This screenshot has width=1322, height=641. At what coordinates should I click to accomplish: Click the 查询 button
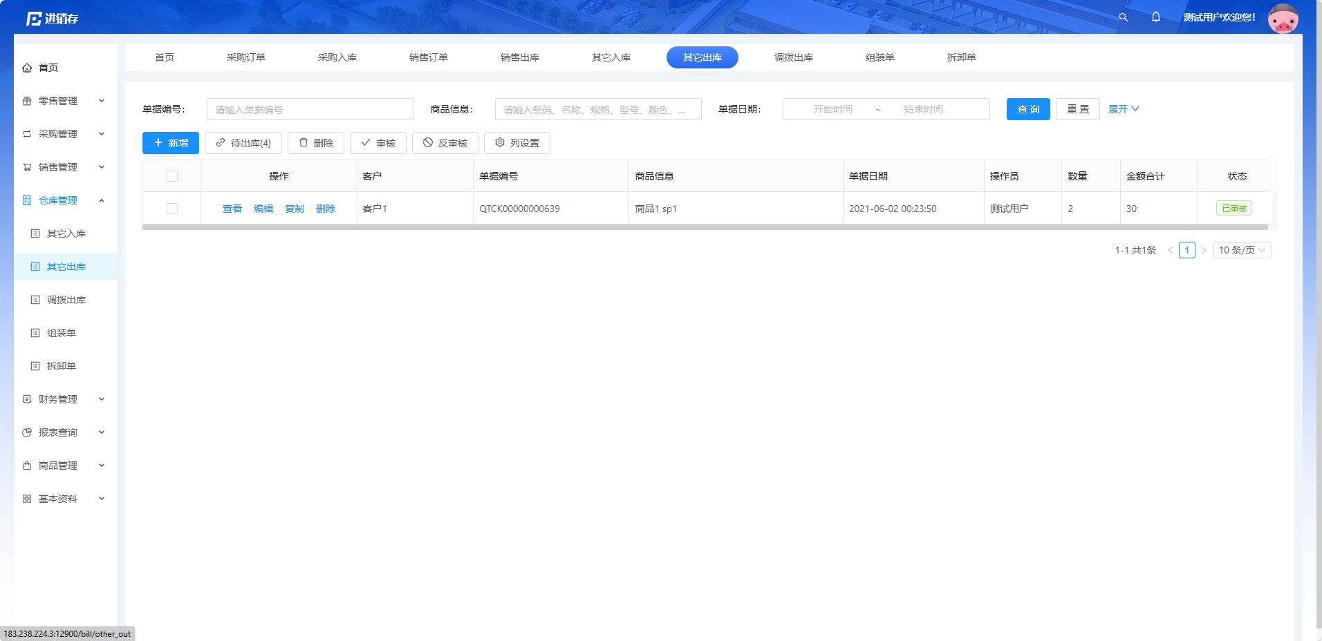click(1028, 109)
